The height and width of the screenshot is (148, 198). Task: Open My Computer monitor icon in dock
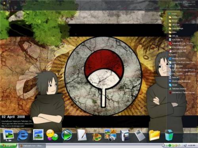pyautogui.click(x=8, y=135)
